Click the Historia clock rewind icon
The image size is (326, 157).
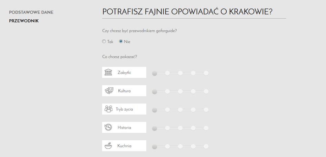(108, 127)
